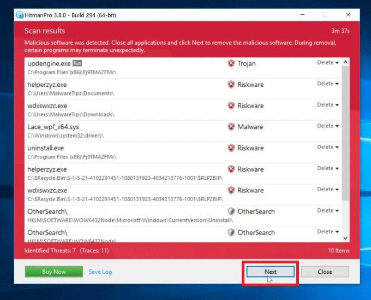Viewport: 371px width, 300px height.
Task: Select the wdxswxzc.exe row in Downloads folder
Action: coord(183,110)
